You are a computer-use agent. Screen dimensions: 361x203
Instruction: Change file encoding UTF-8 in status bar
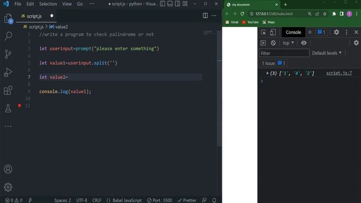(81, 200)
